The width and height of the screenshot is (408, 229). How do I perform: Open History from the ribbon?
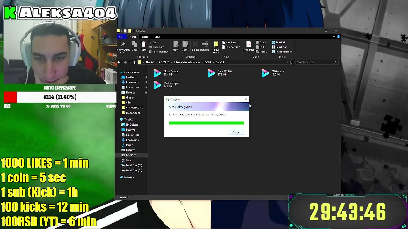pos(261,52)
